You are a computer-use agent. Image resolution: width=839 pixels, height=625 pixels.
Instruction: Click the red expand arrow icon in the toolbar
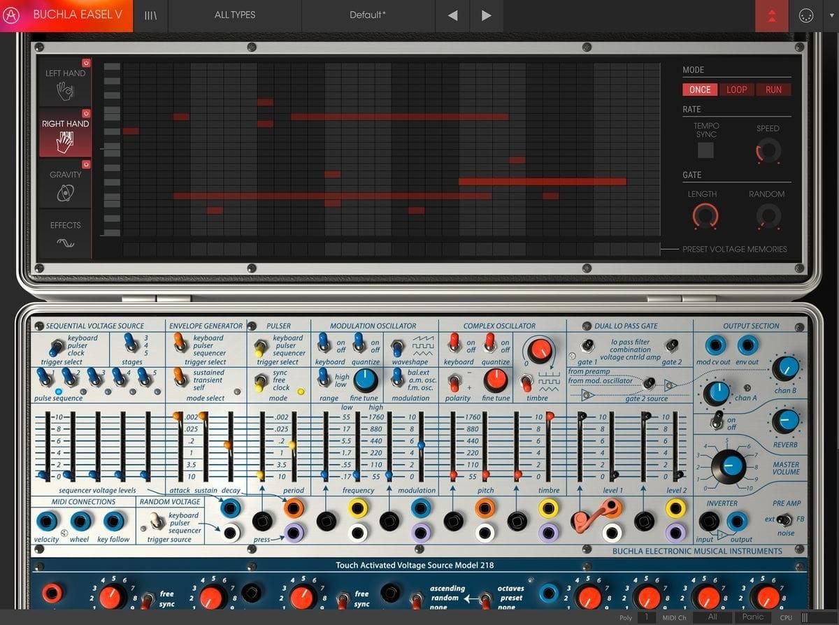click(x=772, y=15)
